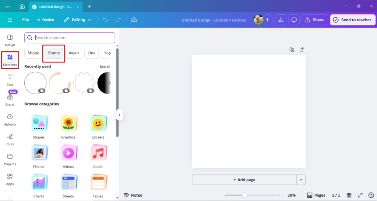Expand the Editing mode dropdown

78,20
